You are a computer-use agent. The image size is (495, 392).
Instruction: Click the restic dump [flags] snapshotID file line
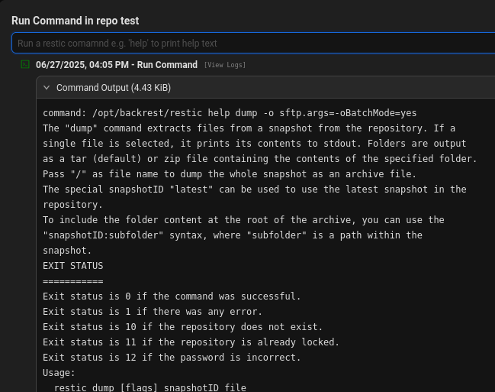[149, 388]
